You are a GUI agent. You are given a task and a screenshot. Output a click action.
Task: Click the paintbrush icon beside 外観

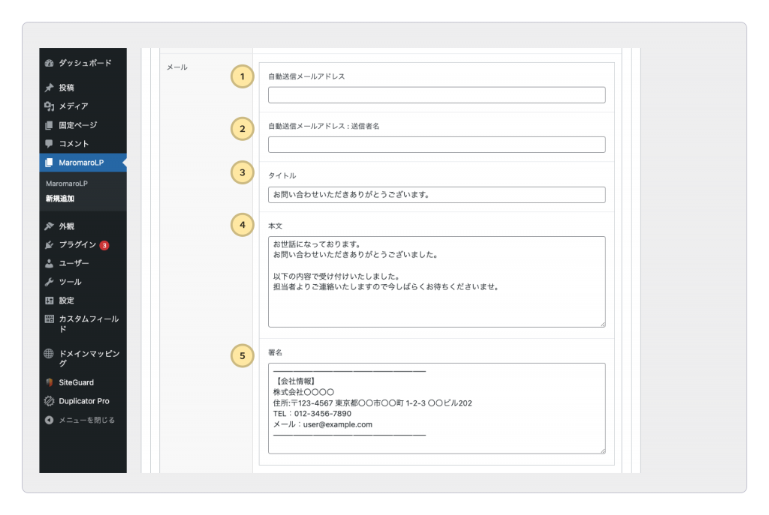50,226
